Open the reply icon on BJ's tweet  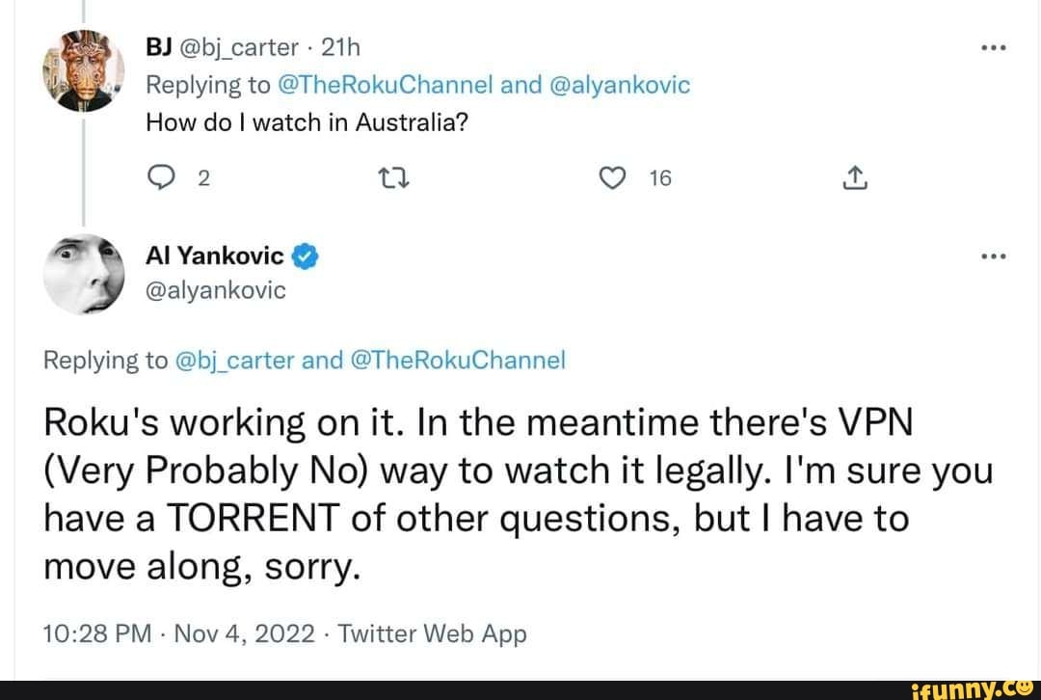[163, 176]
